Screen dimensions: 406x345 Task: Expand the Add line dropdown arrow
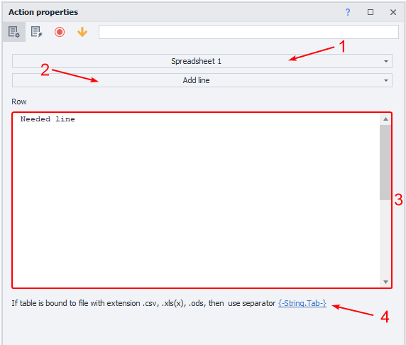[x=386, y=80]
